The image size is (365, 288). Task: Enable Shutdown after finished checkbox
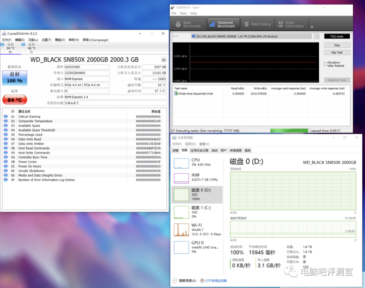coord(325,64)
